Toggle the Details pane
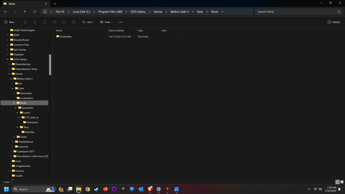The height and width of the screenshot is (194, 345). 333,22
